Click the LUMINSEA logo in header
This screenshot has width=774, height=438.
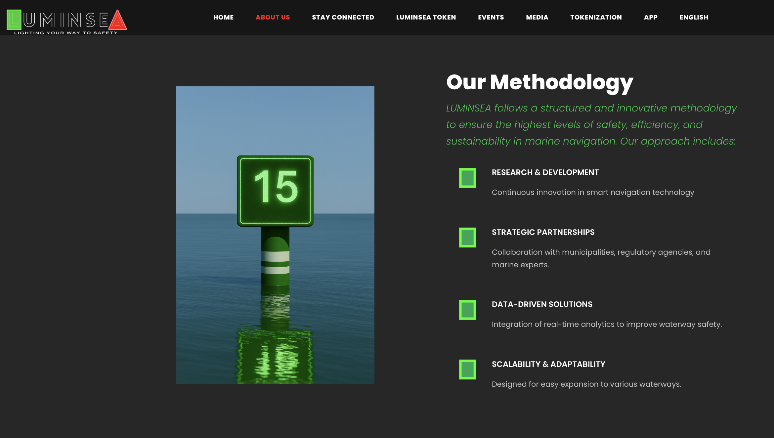pos(66,21)
